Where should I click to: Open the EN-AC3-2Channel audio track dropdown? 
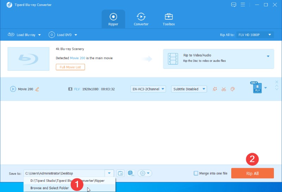point(148,89)
